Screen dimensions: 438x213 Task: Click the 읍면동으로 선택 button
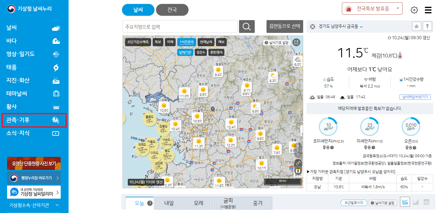[x=285, y=26]
